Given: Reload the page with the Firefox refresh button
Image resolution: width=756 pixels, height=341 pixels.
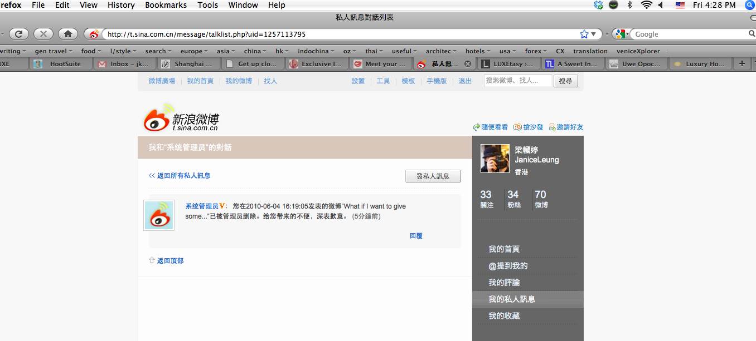Looking at the screenshot, I should click(x=18, y=34).
